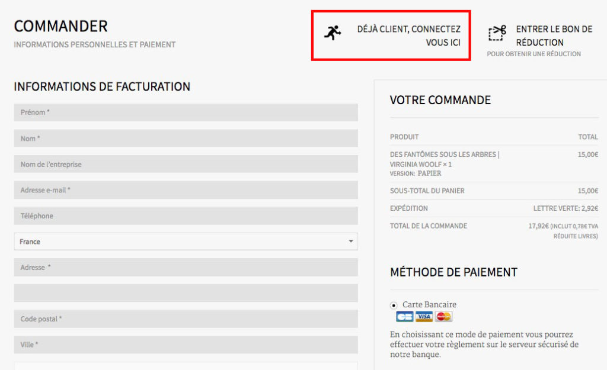Open the France country dropdown
607x370 pixels.
[x=186, y=242]
